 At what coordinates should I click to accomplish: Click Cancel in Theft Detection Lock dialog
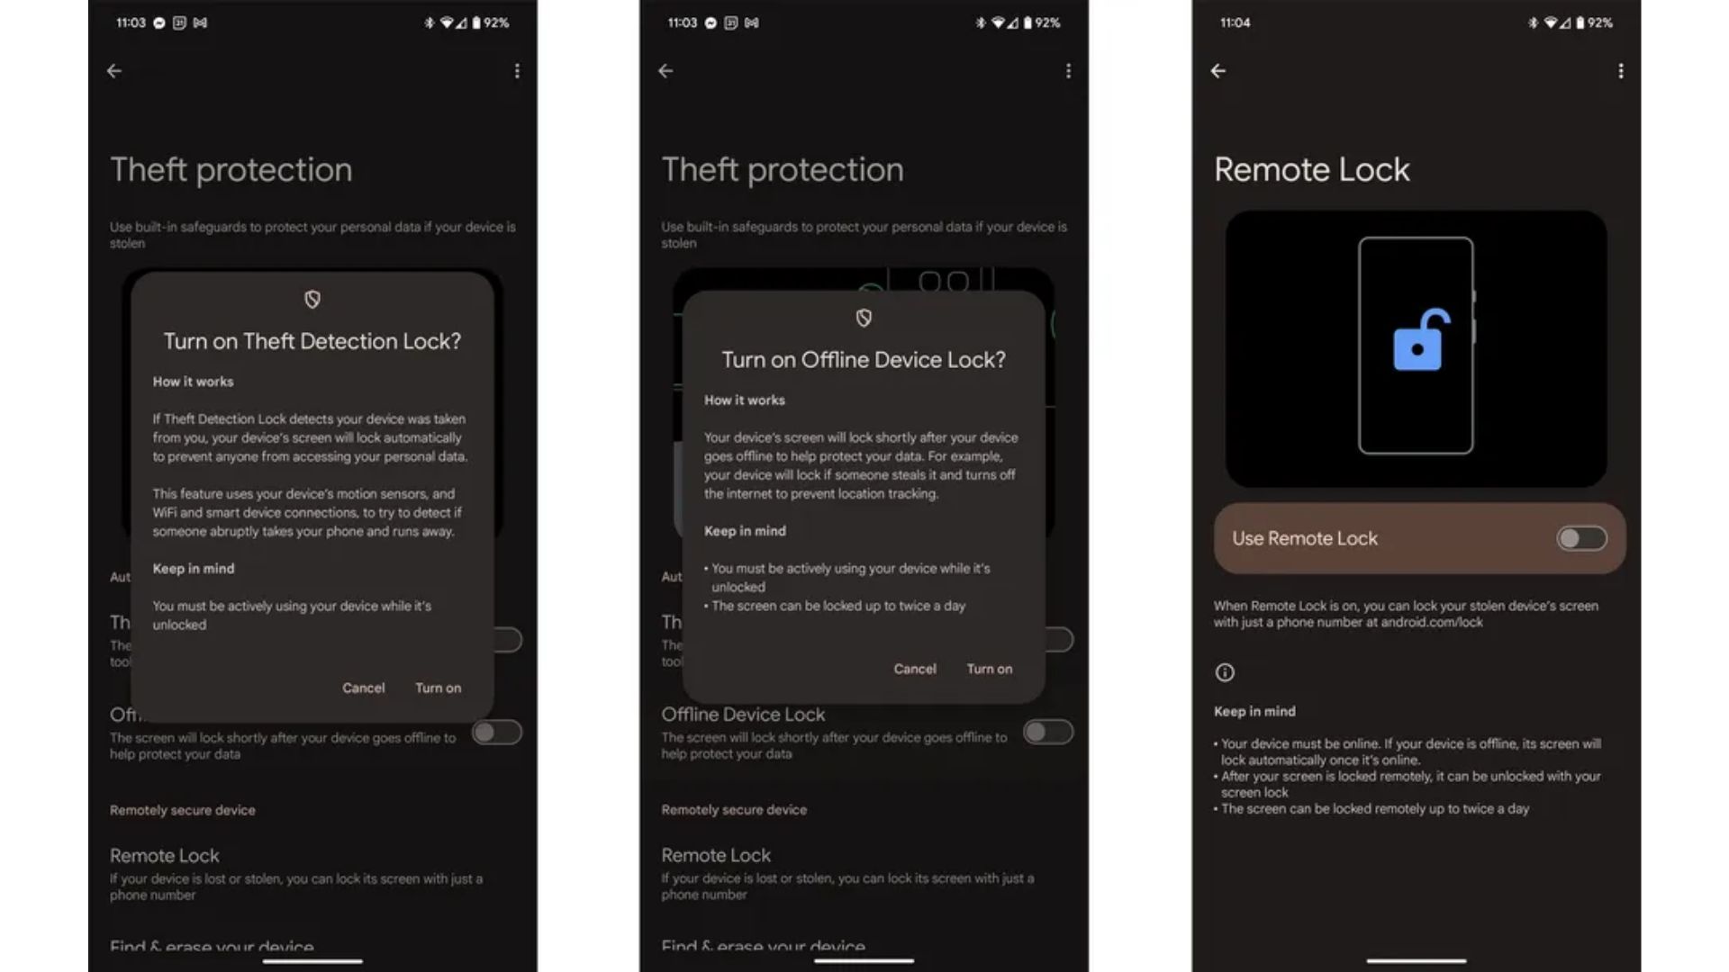364,688
